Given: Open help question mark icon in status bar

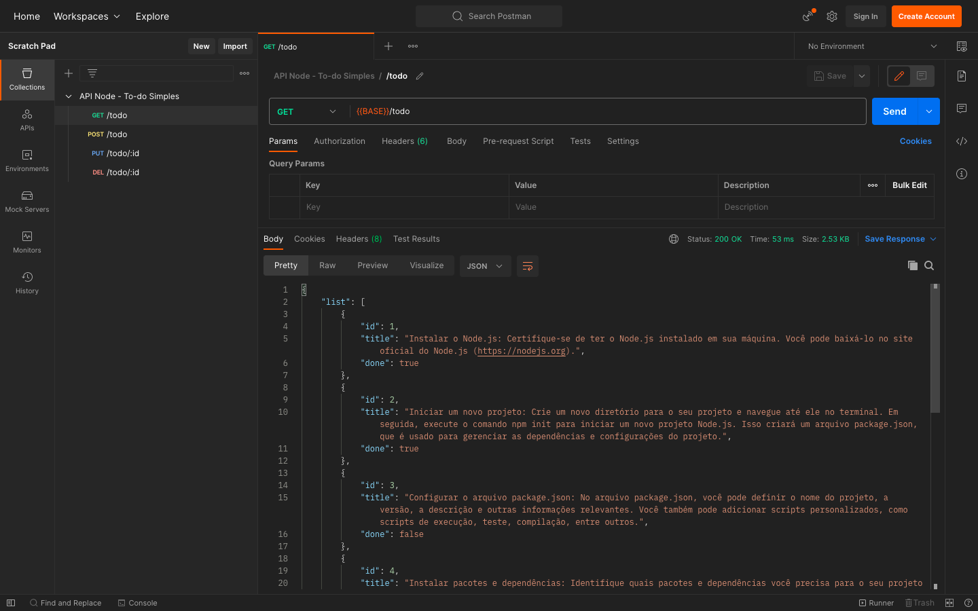Looking at the screenshot, I should tap(968, 603).
